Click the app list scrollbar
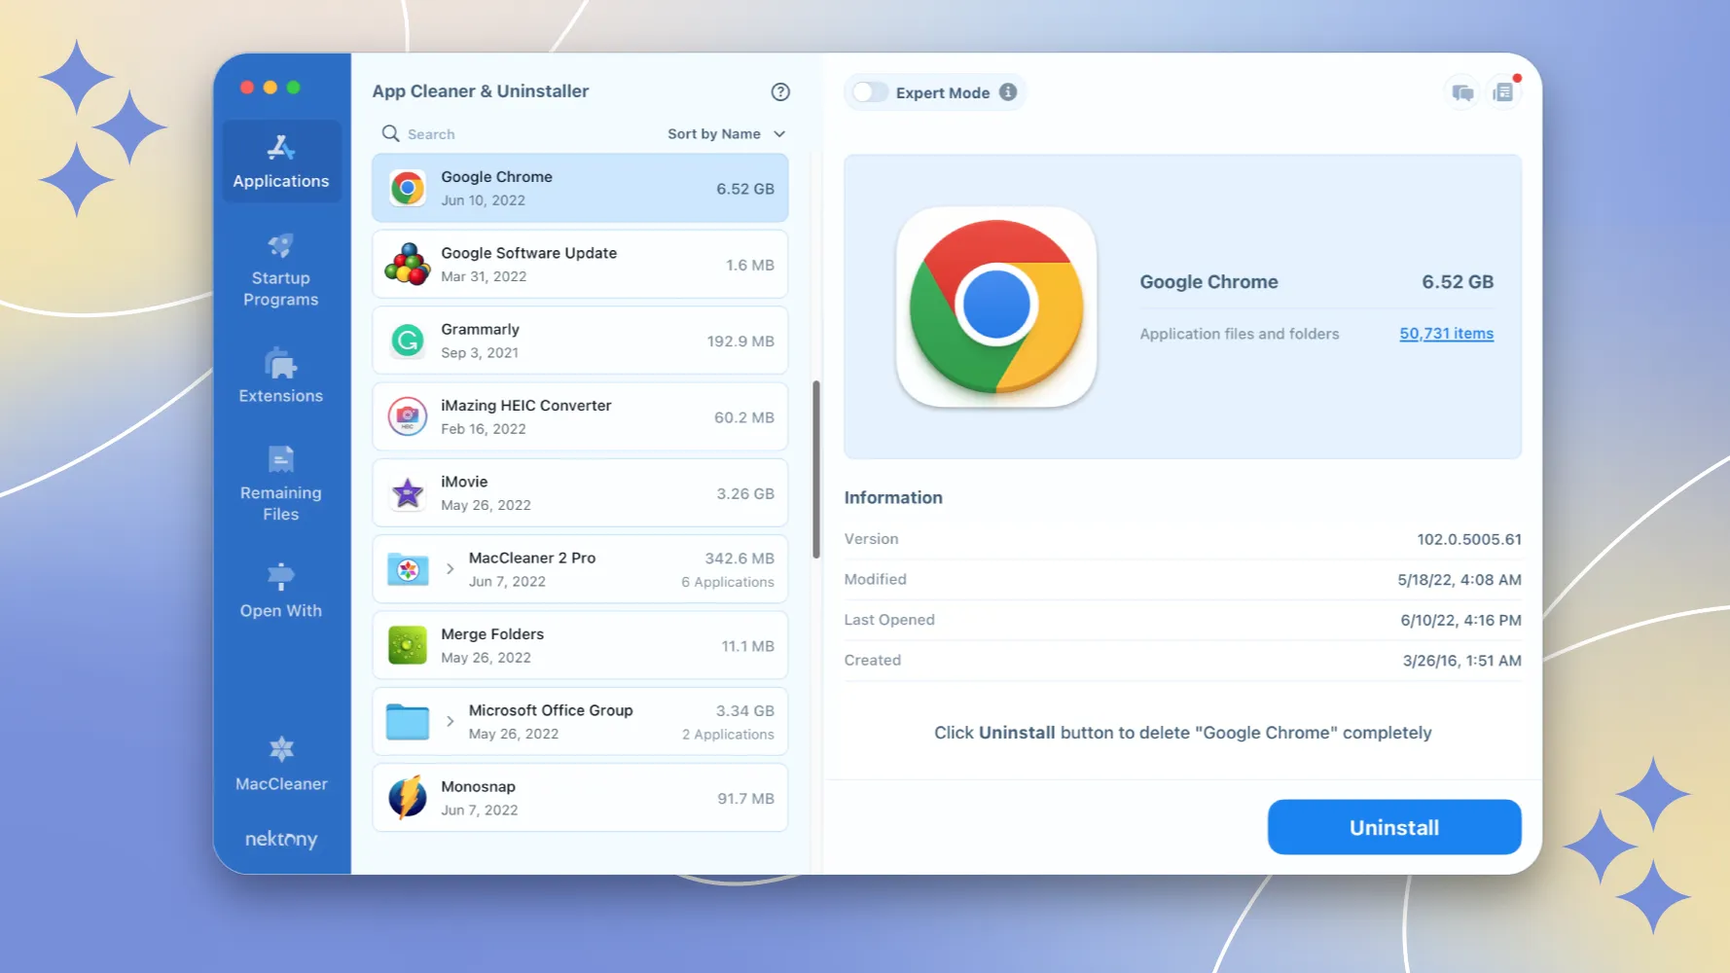 pos(816,470)
